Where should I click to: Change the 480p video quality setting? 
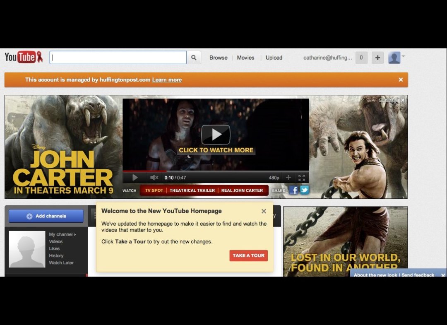[274, 178]
